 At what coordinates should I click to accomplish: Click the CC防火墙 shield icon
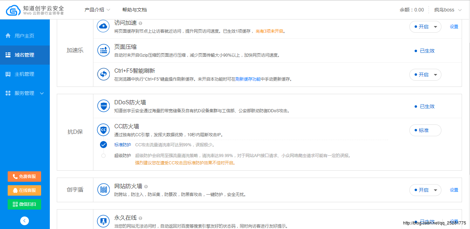point(103,130)
